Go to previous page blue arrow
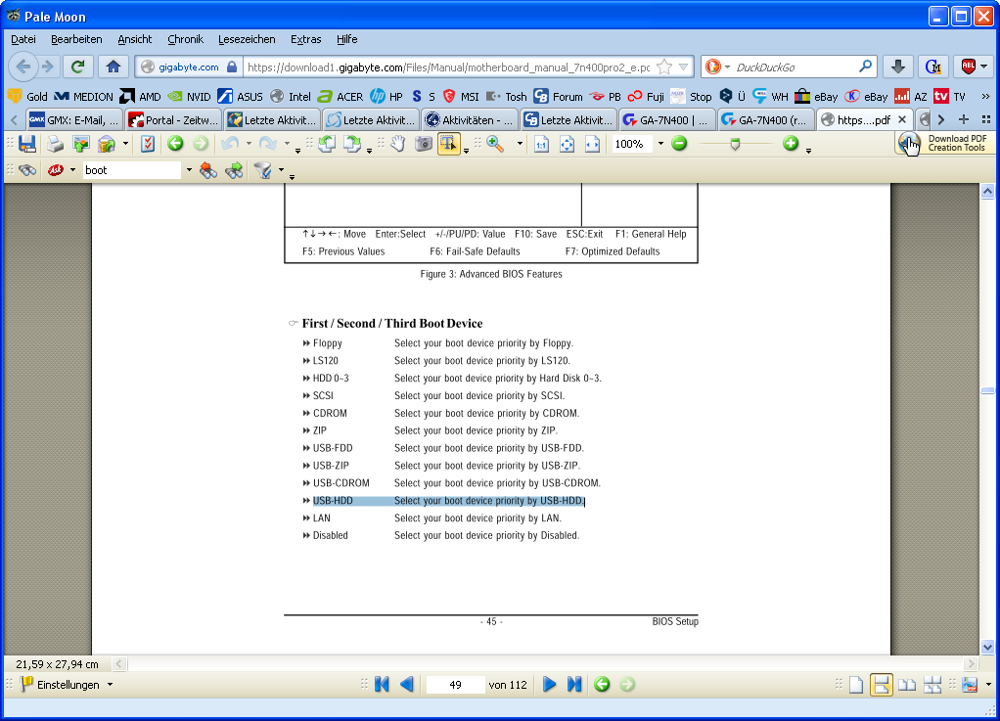1000x721 pixels. click(x=406, y=685)
